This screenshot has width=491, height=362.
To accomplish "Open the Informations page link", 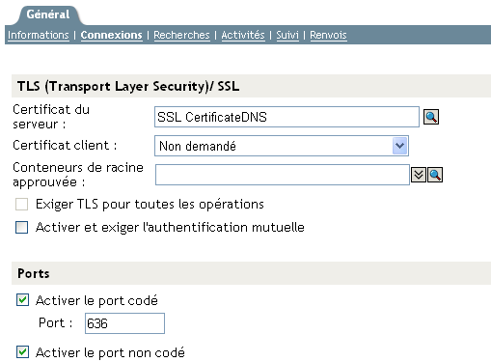I will [39, 35].
